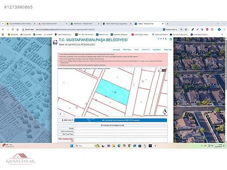
Task: Click the municipality logo icon
Action: (x=55, y=42)
